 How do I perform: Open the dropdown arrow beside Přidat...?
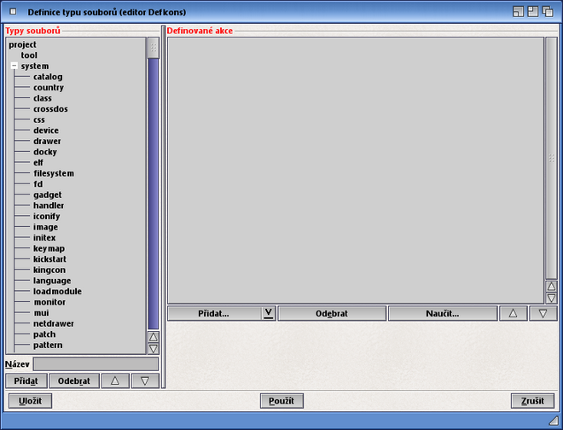(x=268, y=313)
